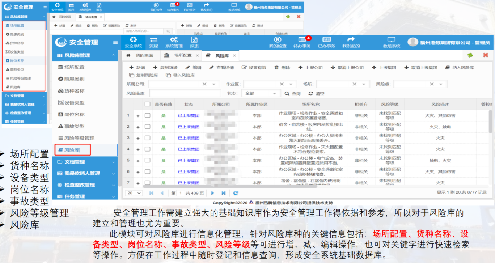Expand row 4 with its plus sign
The image size is (495, 263).
pos(138,149)
